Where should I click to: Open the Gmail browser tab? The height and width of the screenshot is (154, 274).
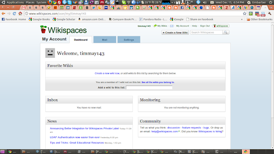coord(24,8)
